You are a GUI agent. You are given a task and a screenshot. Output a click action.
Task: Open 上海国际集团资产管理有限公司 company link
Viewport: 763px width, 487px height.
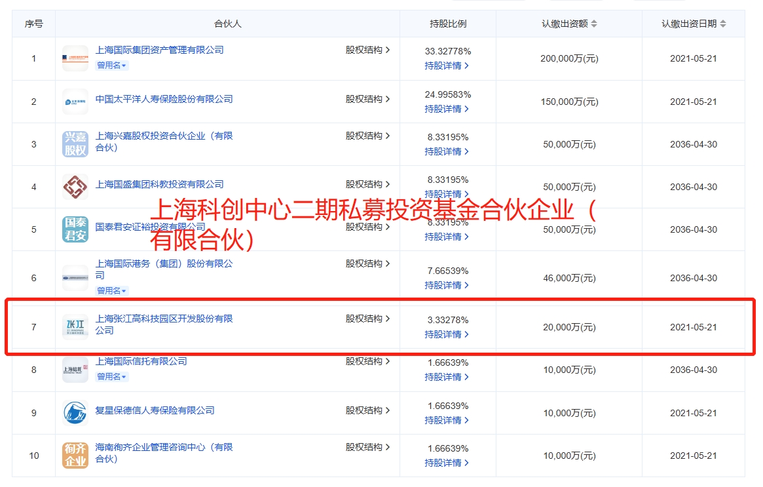point(160,50)
